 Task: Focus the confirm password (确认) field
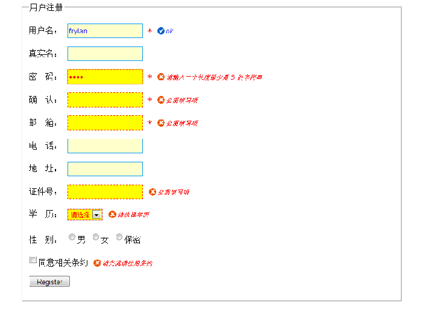[105, 100]
